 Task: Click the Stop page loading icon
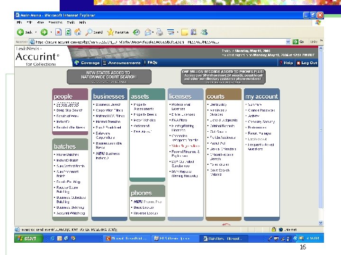tap(58, 32)
